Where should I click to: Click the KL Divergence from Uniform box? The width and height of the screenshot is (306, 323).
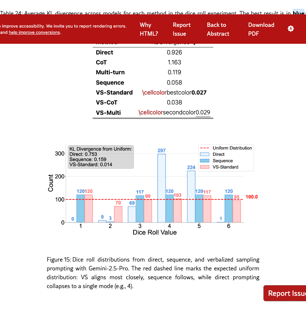[101, 157]
